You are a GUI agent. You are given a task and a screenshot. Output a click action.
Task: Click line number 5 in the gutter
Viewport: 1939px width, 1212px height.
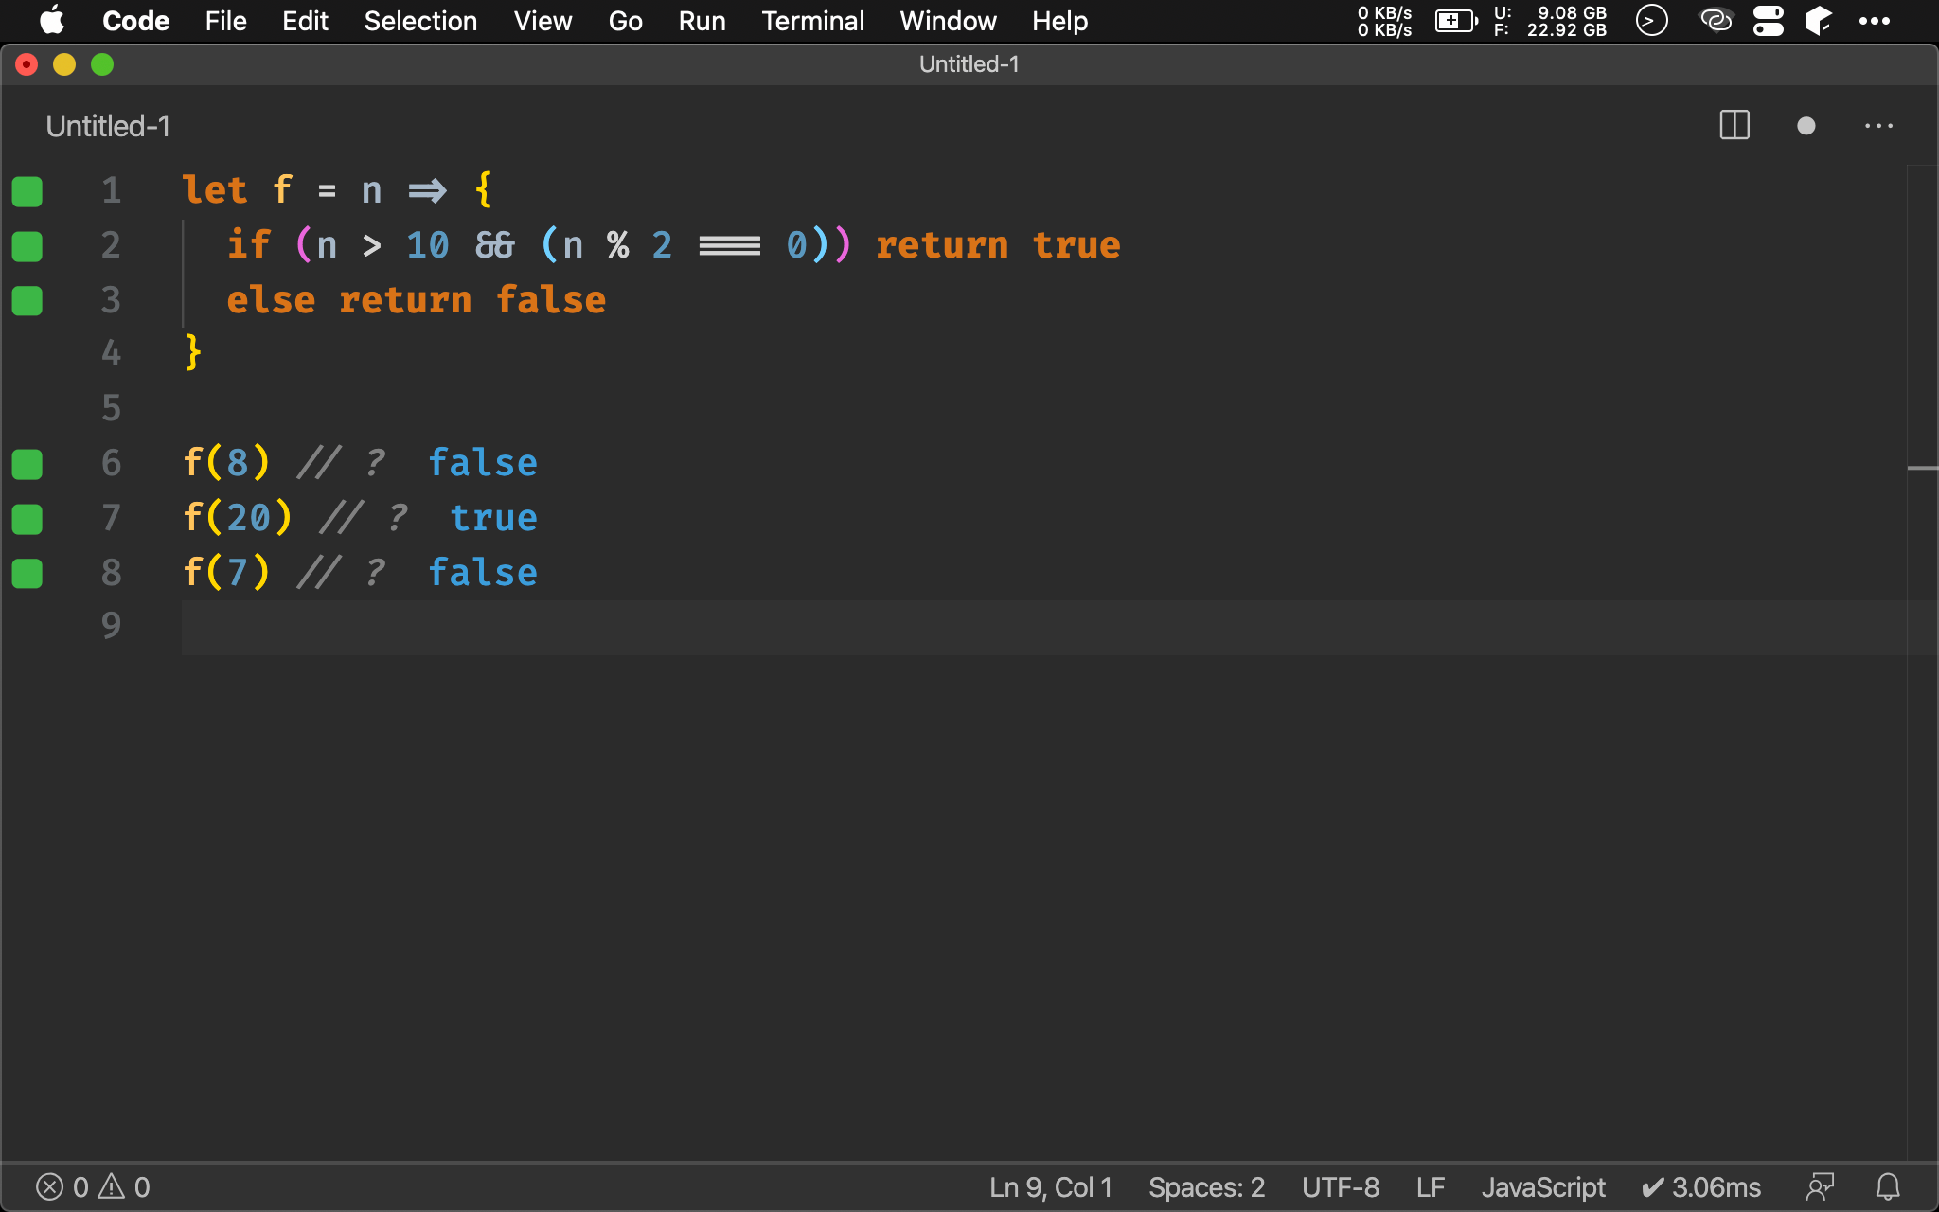(111, 408)
